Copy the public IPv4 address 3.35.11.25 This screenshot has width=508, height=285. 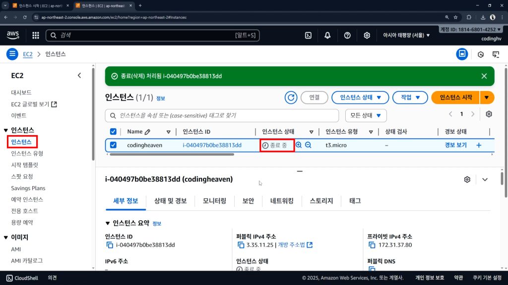point(241,245)
